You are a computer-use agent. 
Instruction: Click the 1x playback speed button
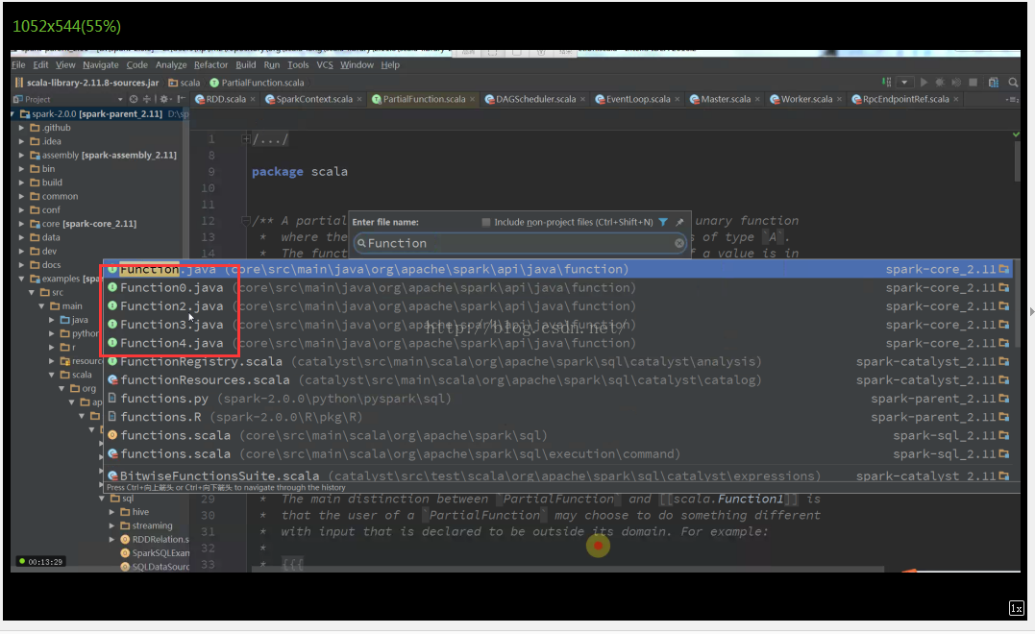(x=1017, y=608)
